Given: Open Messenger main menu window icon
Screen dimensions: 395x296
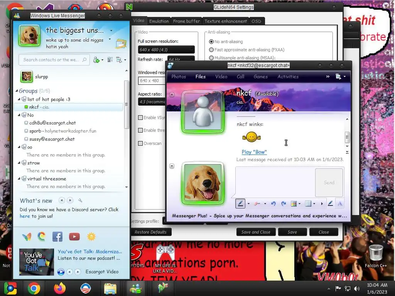Looking at the screenshot, I should pyautogui.click(x=119, y=60).
